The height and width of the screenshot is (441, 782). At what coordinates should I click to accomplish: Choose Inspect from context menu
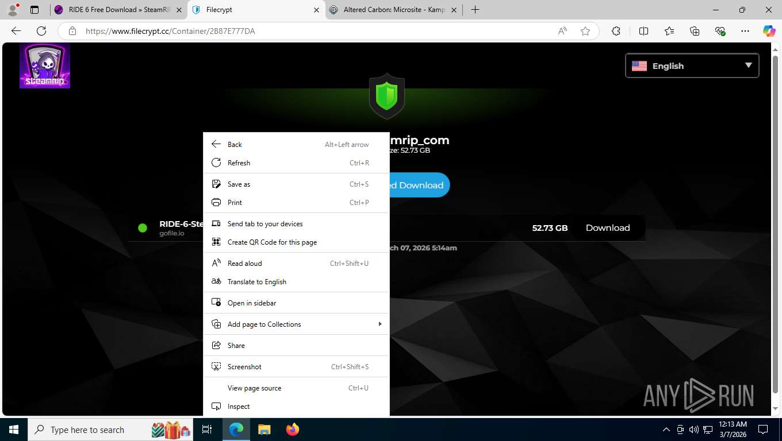[x=296, y=407]
